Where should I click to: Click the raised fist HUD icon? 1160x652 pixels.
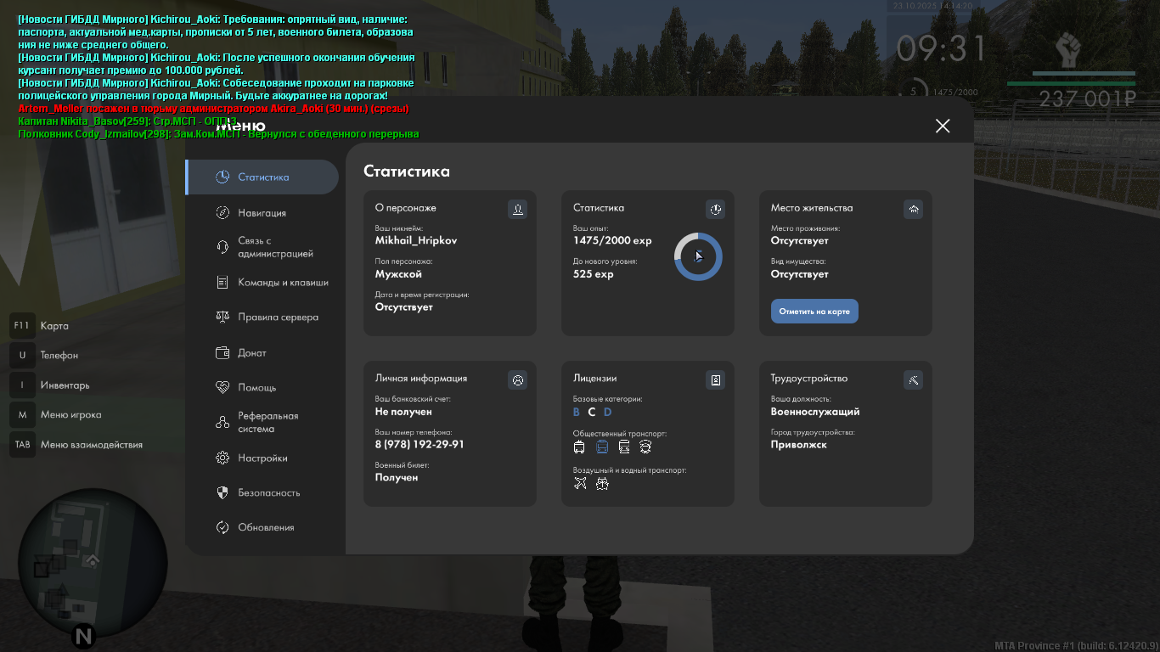click(1067, 50)
